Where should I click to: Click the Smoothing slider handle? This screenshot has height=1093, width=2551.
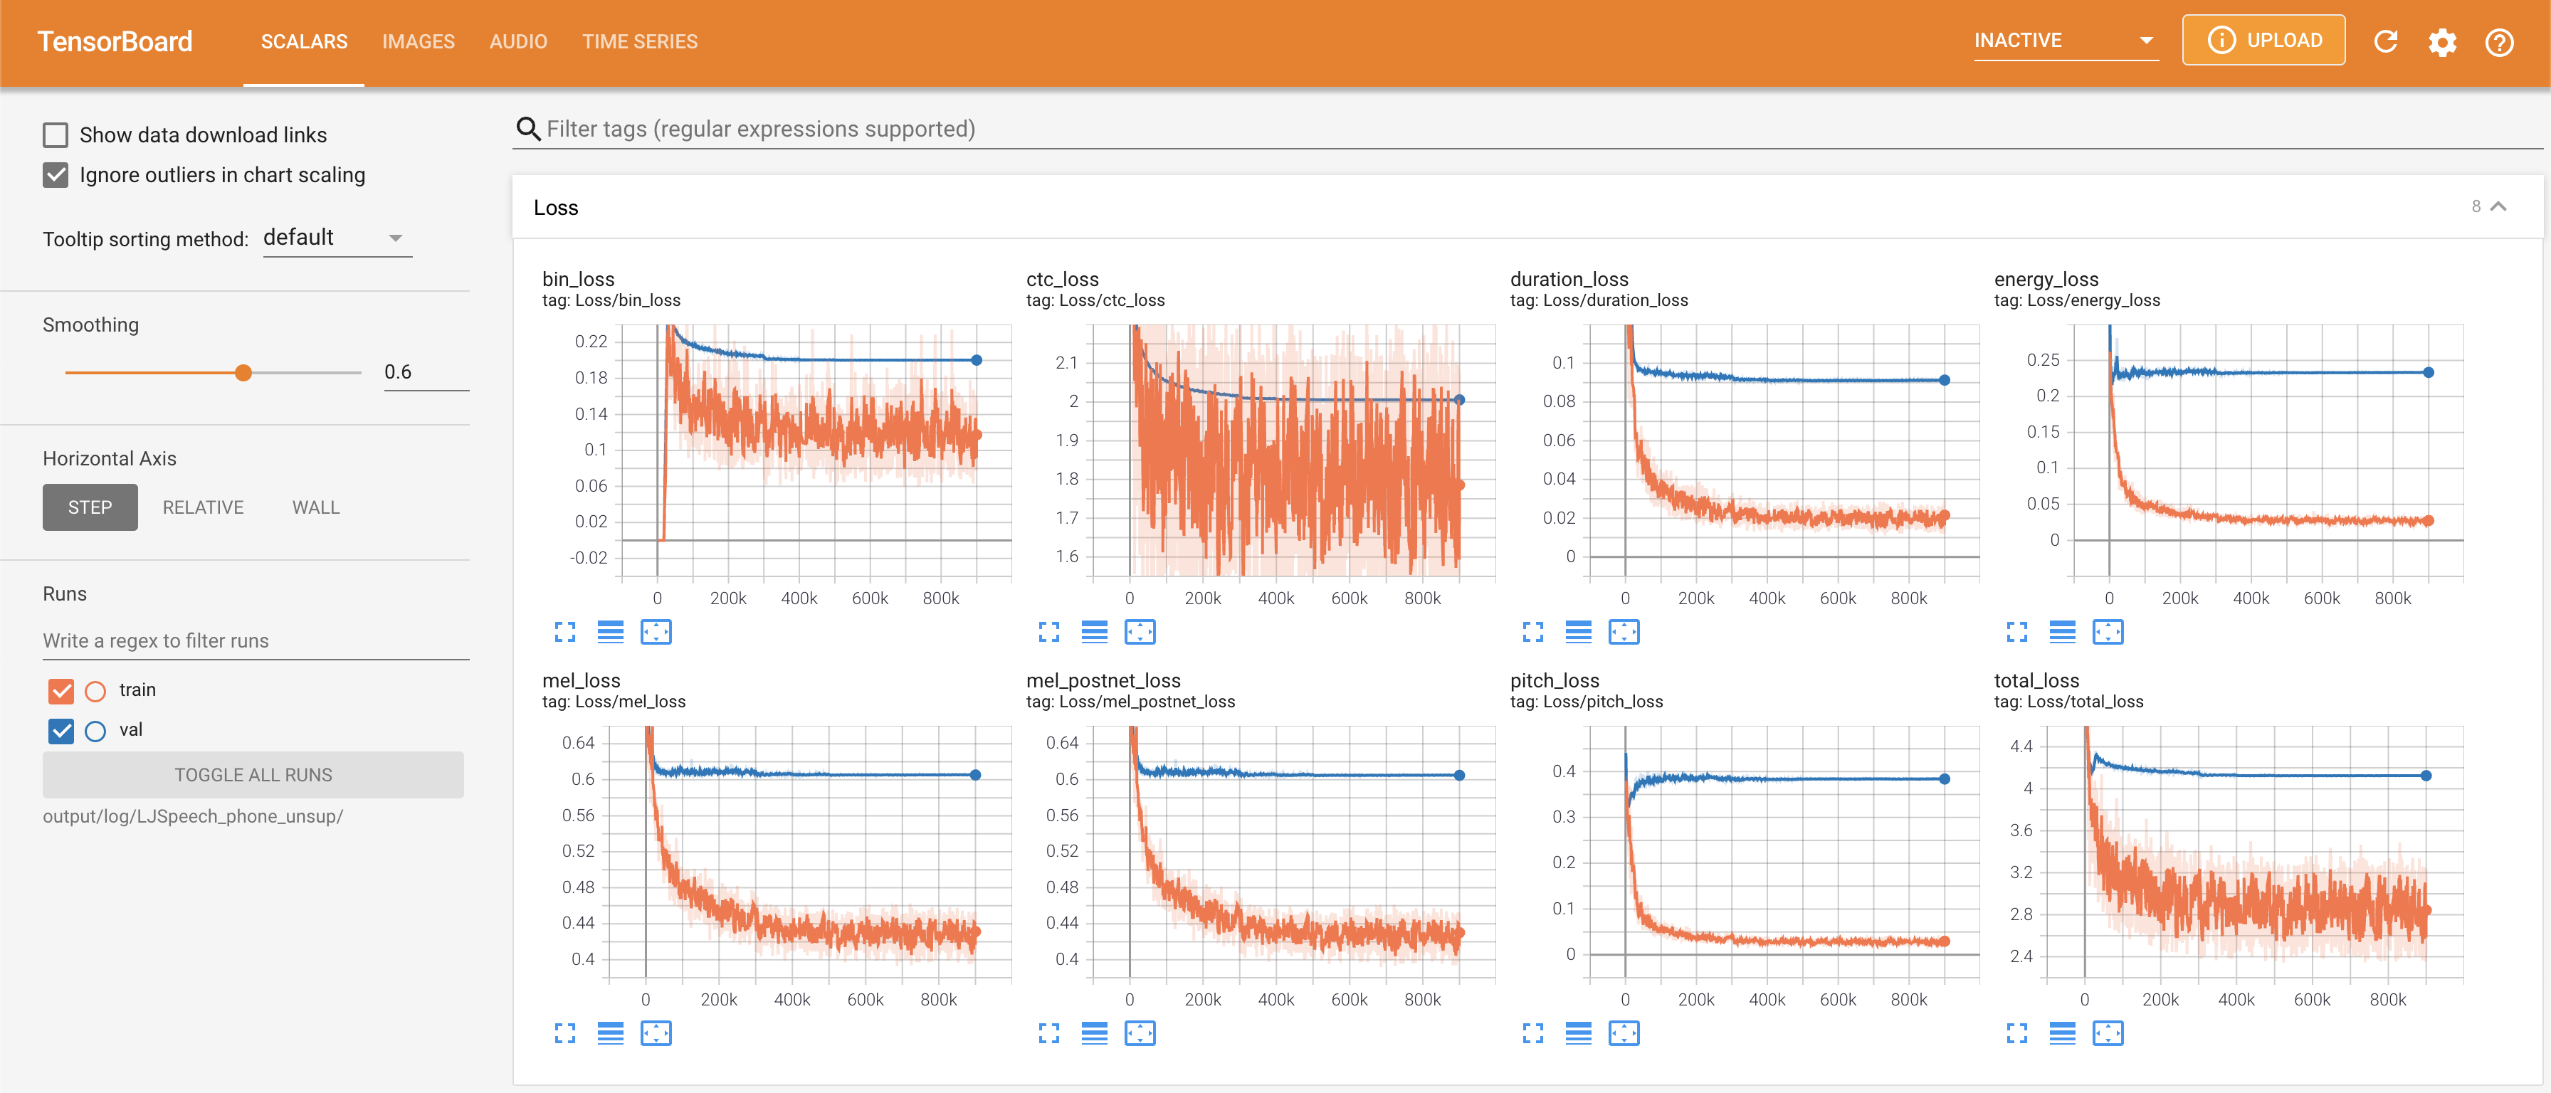(243, 374)
